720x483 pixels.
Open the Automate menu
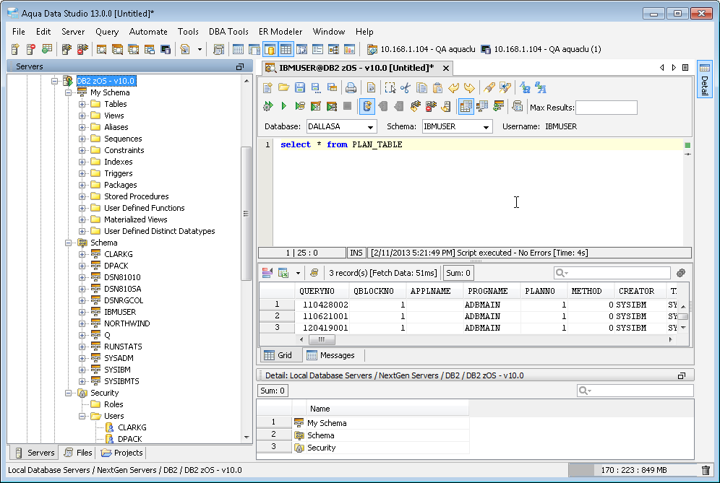[x=148, y=32]
